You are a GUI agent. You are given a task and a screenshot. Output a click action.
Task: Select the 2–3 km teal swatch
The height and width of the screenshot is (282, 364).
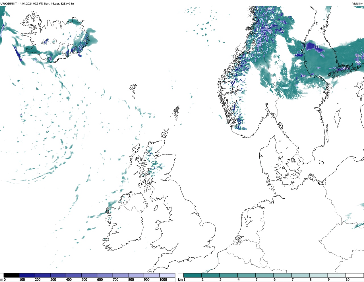(x=210, y=275)
